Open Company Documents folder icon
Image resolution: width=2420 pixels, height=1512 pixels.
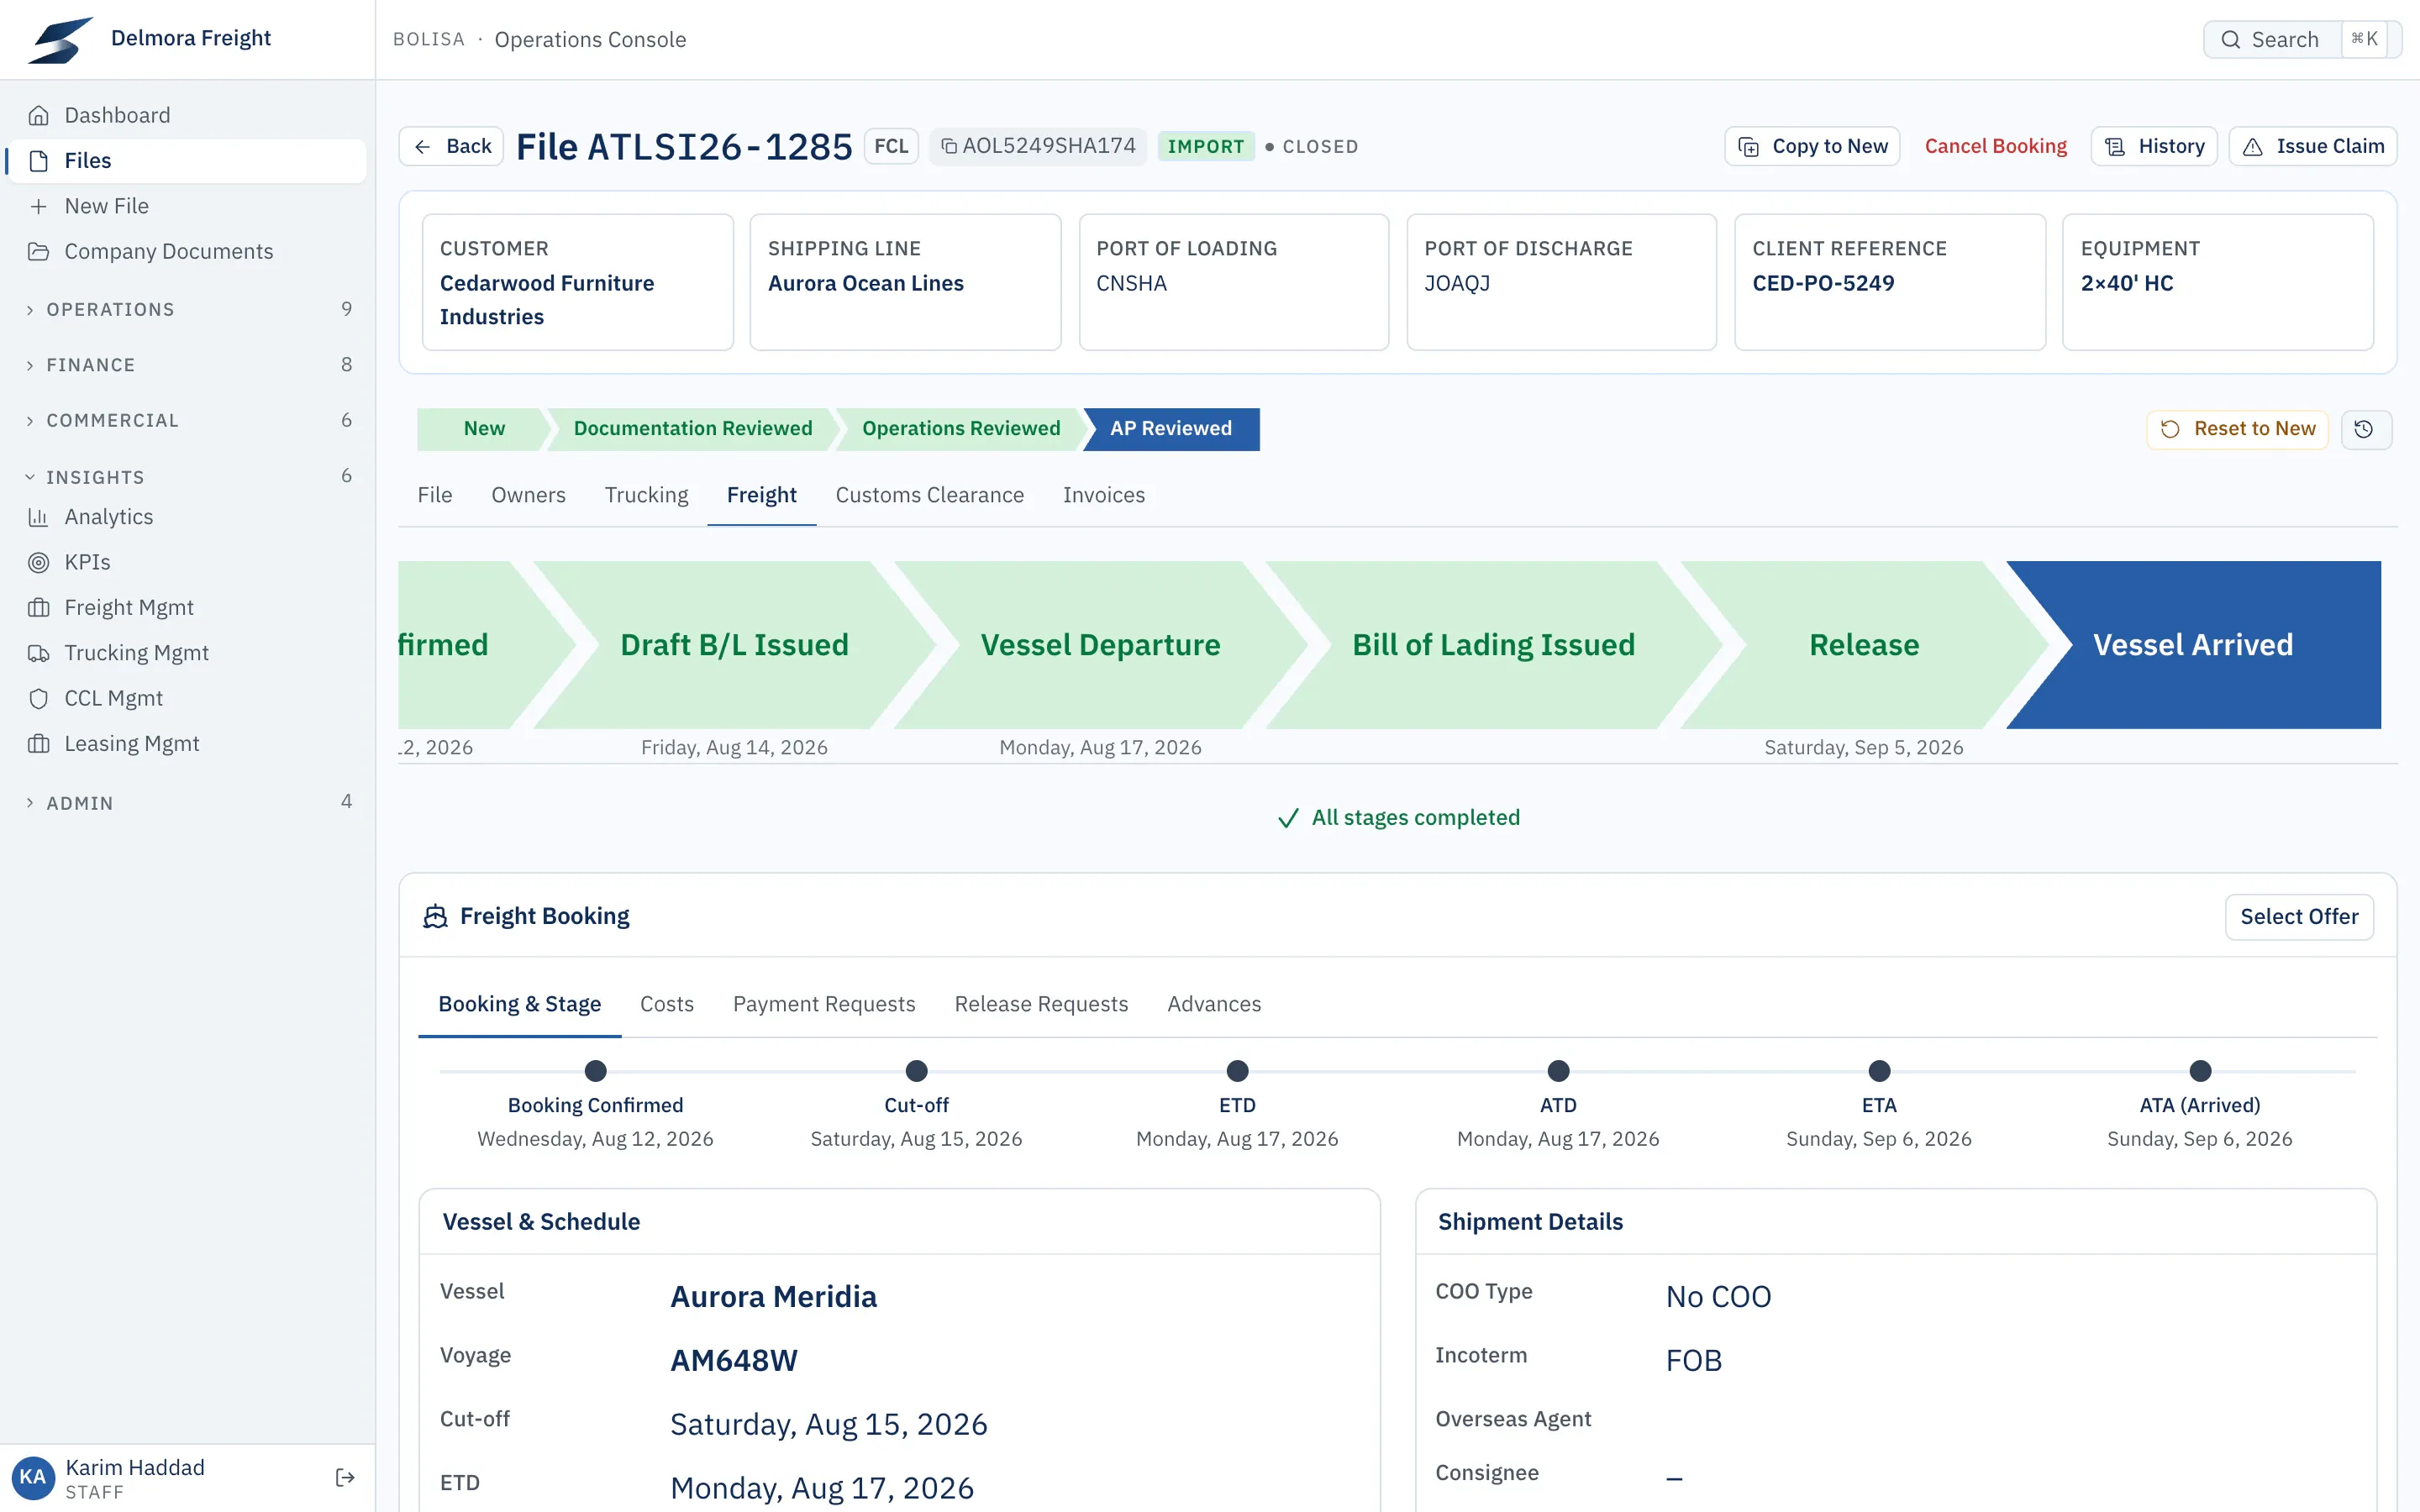click(39, 251)
